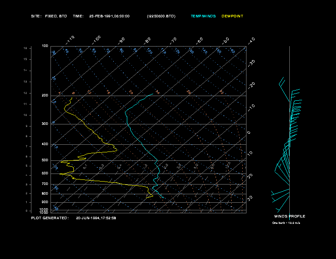Click the -10 isotherm label on right edge
Image resolution: width=336 pixels, height=259 pixels.
[251, 108]
